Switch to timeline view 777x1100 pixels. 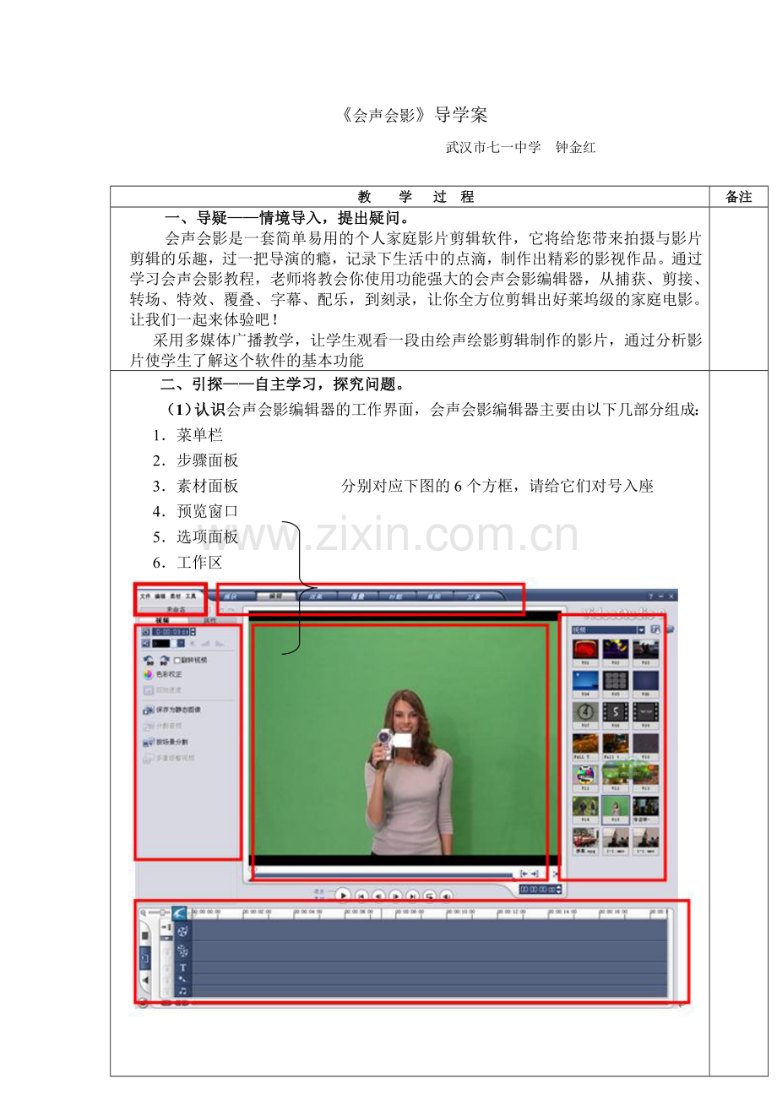[145, 958]
